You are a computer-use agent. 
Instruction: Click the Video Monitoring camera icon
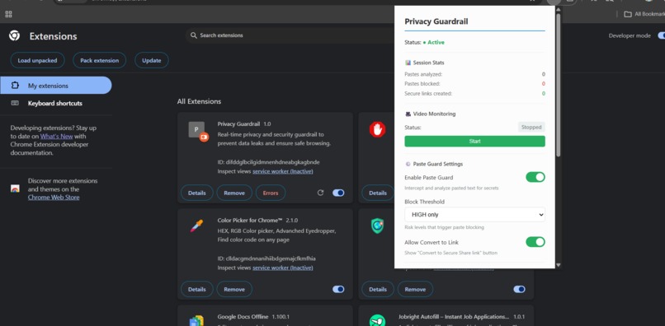click(x=408, y=114)
